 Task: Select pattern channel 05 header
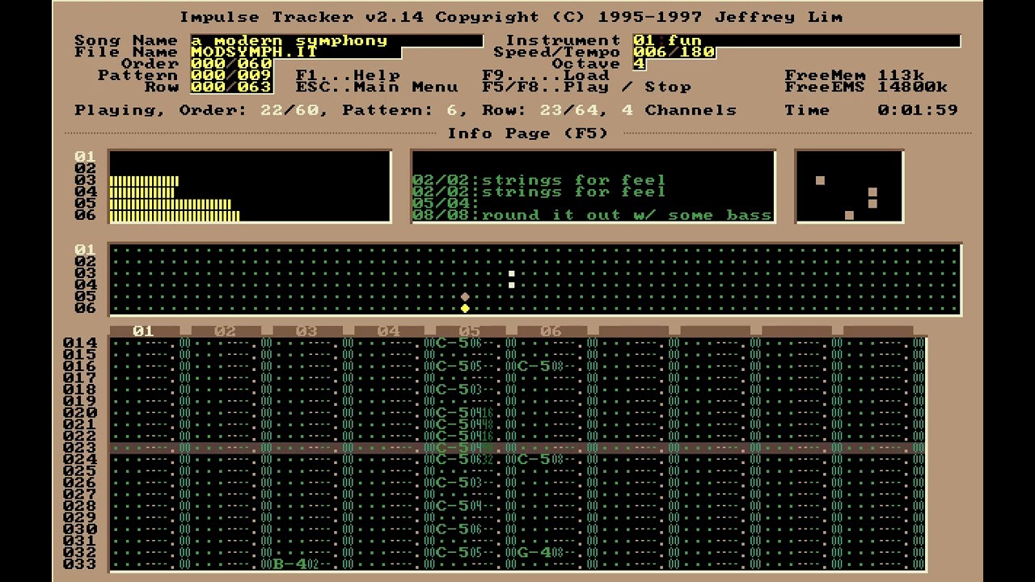[x=471, y=331]
